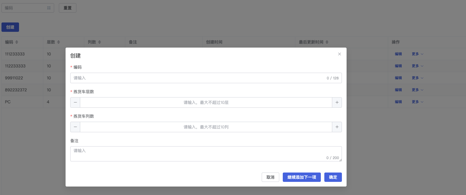Open 更多 dropdown for row 111233333
This screenshot has height=195, width=466.
coord(418,54)
